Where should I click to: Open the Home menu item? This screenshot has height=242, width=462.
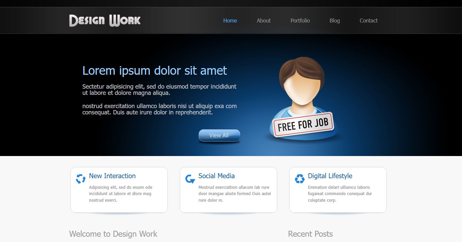click(230, 20)
